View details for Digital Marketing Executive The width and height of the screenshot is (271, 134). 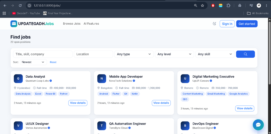click(245, 108)
